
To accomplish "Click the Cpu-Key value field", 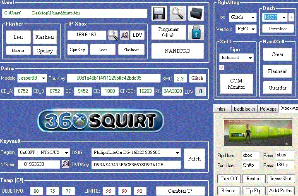I will click(114, 78).
